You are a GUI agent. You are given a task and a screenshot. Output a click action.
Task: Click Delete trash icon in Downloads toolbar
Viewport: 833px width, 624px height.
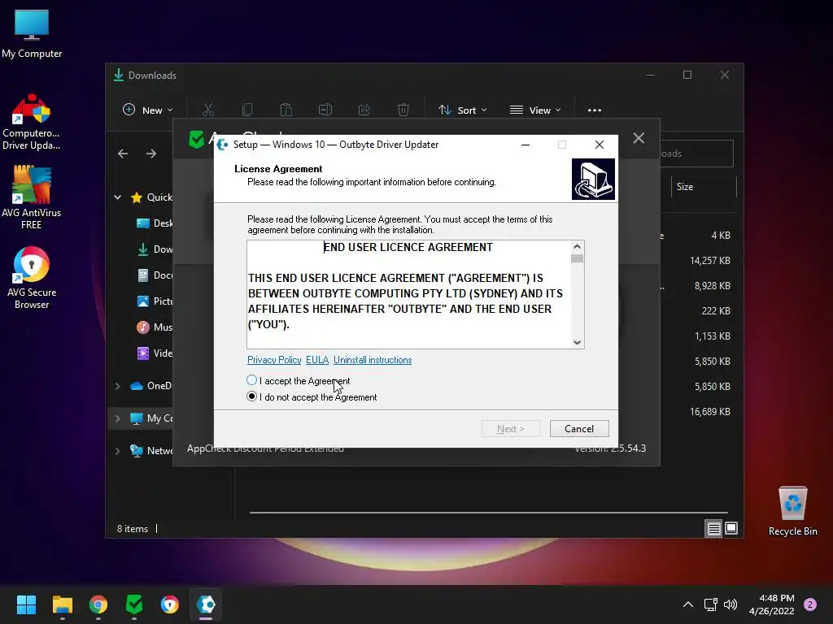click(403, 110)
